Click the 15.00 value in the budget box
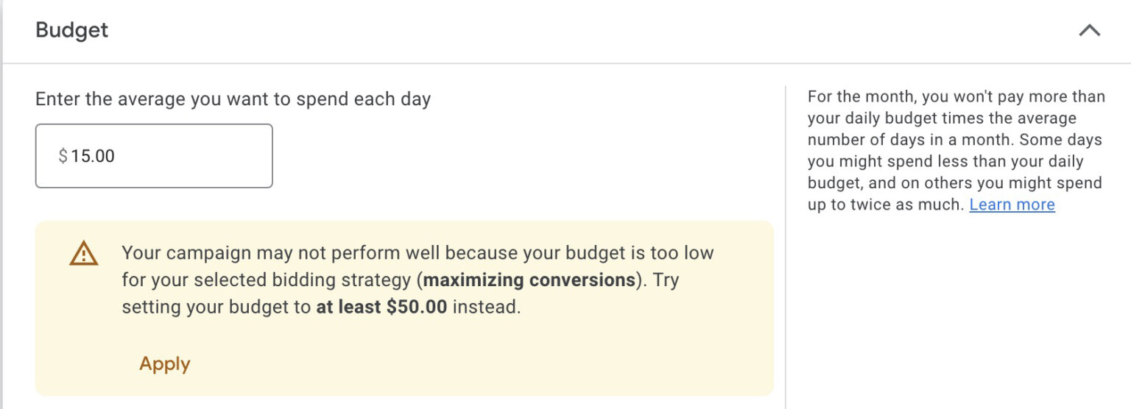 (93, 156)
